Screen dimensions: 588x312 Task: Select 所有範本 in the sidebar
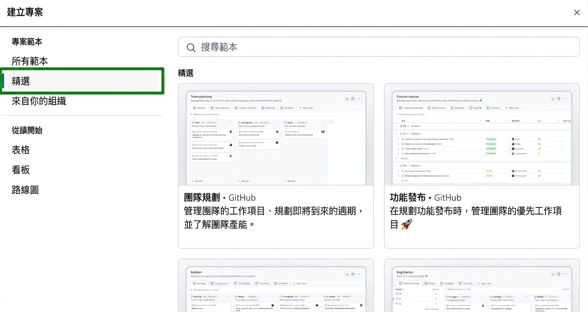click(x=29, y=61)
